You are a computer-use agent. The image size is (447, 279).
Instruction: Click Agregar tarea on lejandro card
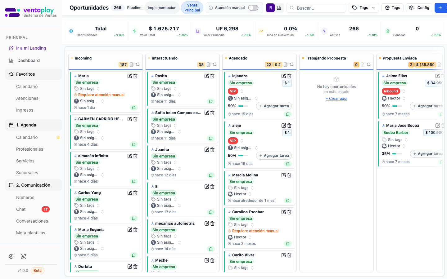tap(274, 106)
